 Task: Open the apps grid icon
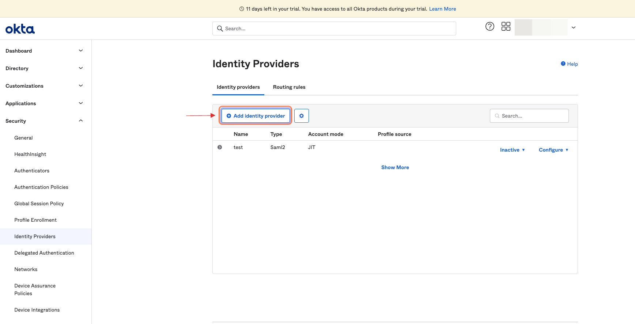506,26
